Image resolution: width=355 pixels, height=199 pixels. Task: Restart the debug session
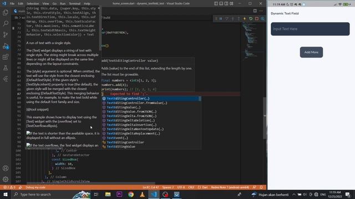pos(251,19)
